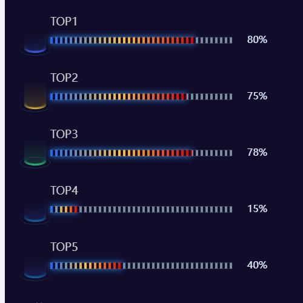Click the 80% value text

[x=257, y=39]
